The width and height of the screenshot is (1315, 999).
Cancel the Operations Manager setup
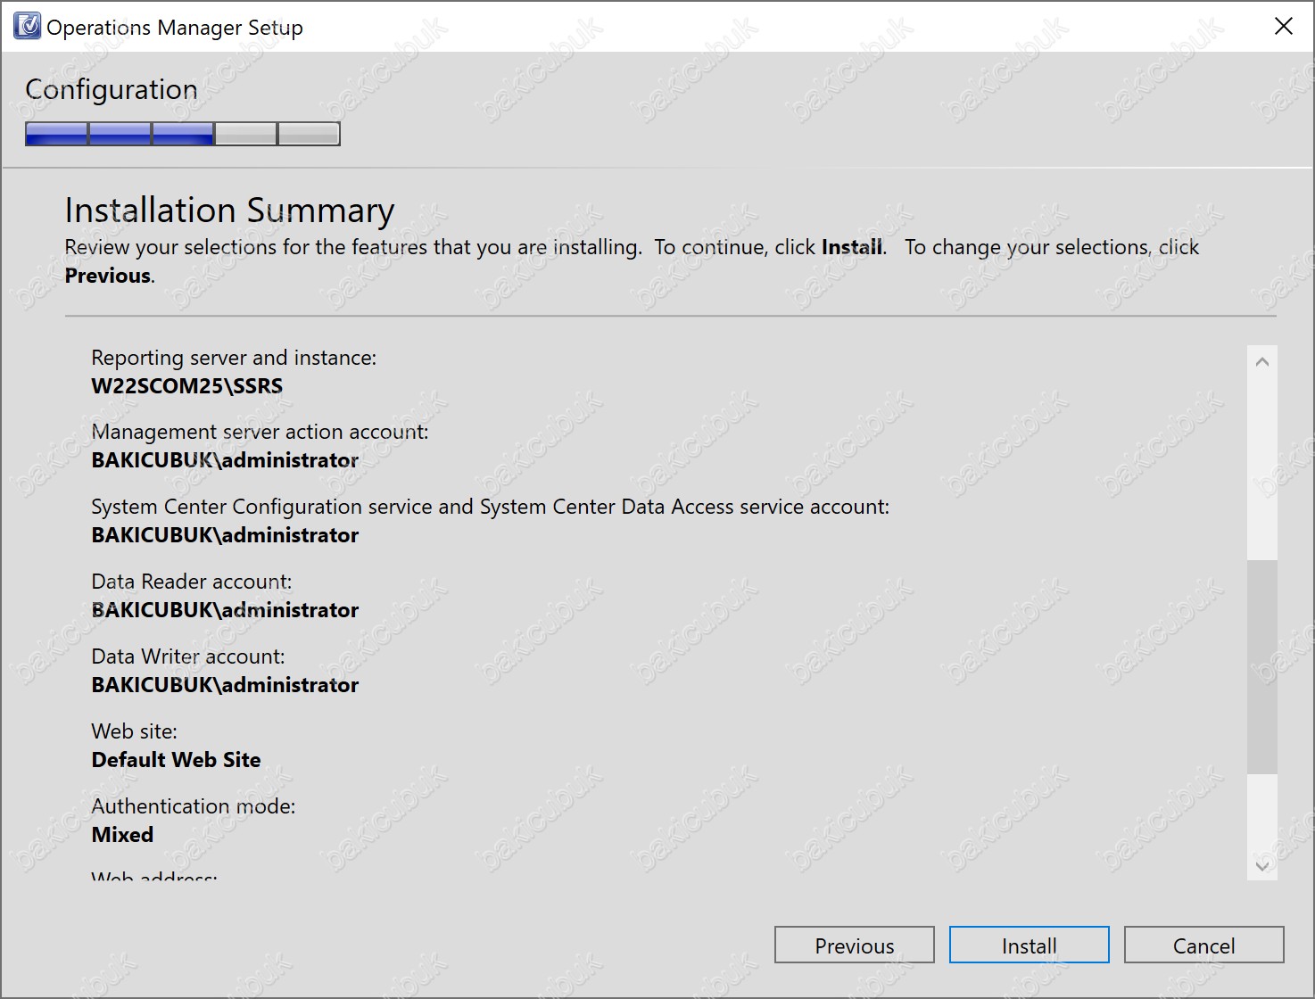pyautogui.click(x=1203, y=945)
